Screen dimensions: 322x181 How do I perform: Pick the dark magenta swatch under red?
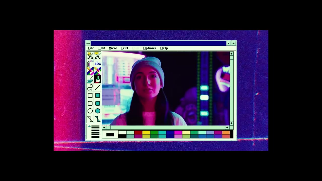(138, 136)
